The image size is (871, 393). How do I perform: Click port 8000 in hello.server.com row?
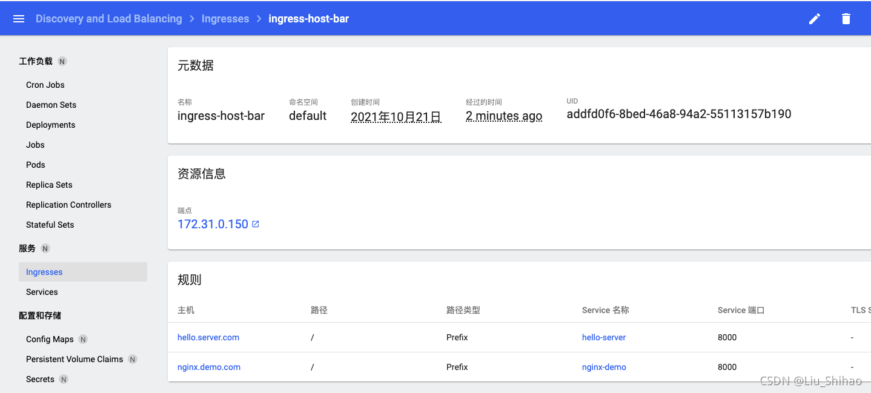[727, 337]
